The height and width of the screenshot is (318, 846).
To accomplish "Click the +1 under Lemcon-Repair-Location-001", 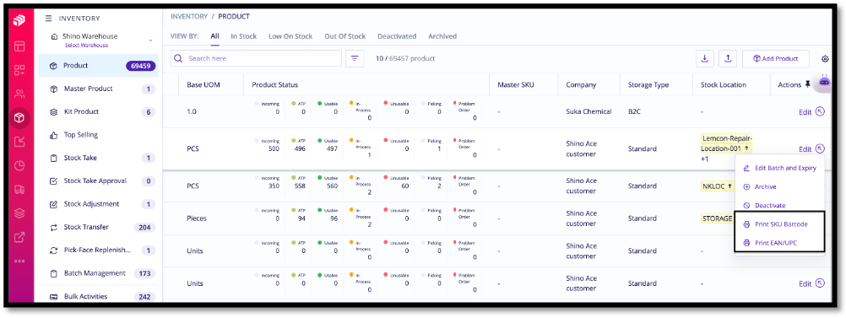I will 705,159.
